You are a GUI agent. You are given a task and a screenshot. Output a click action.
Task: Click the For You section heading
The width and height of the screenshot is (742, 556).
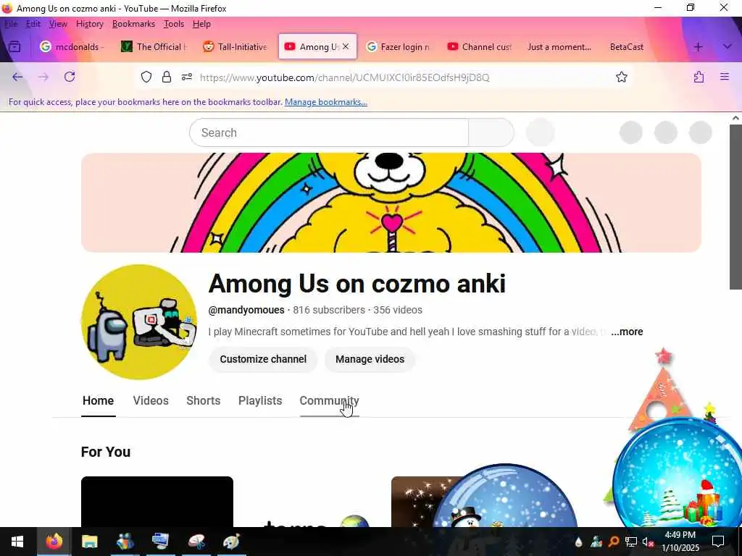coord(106,452)
